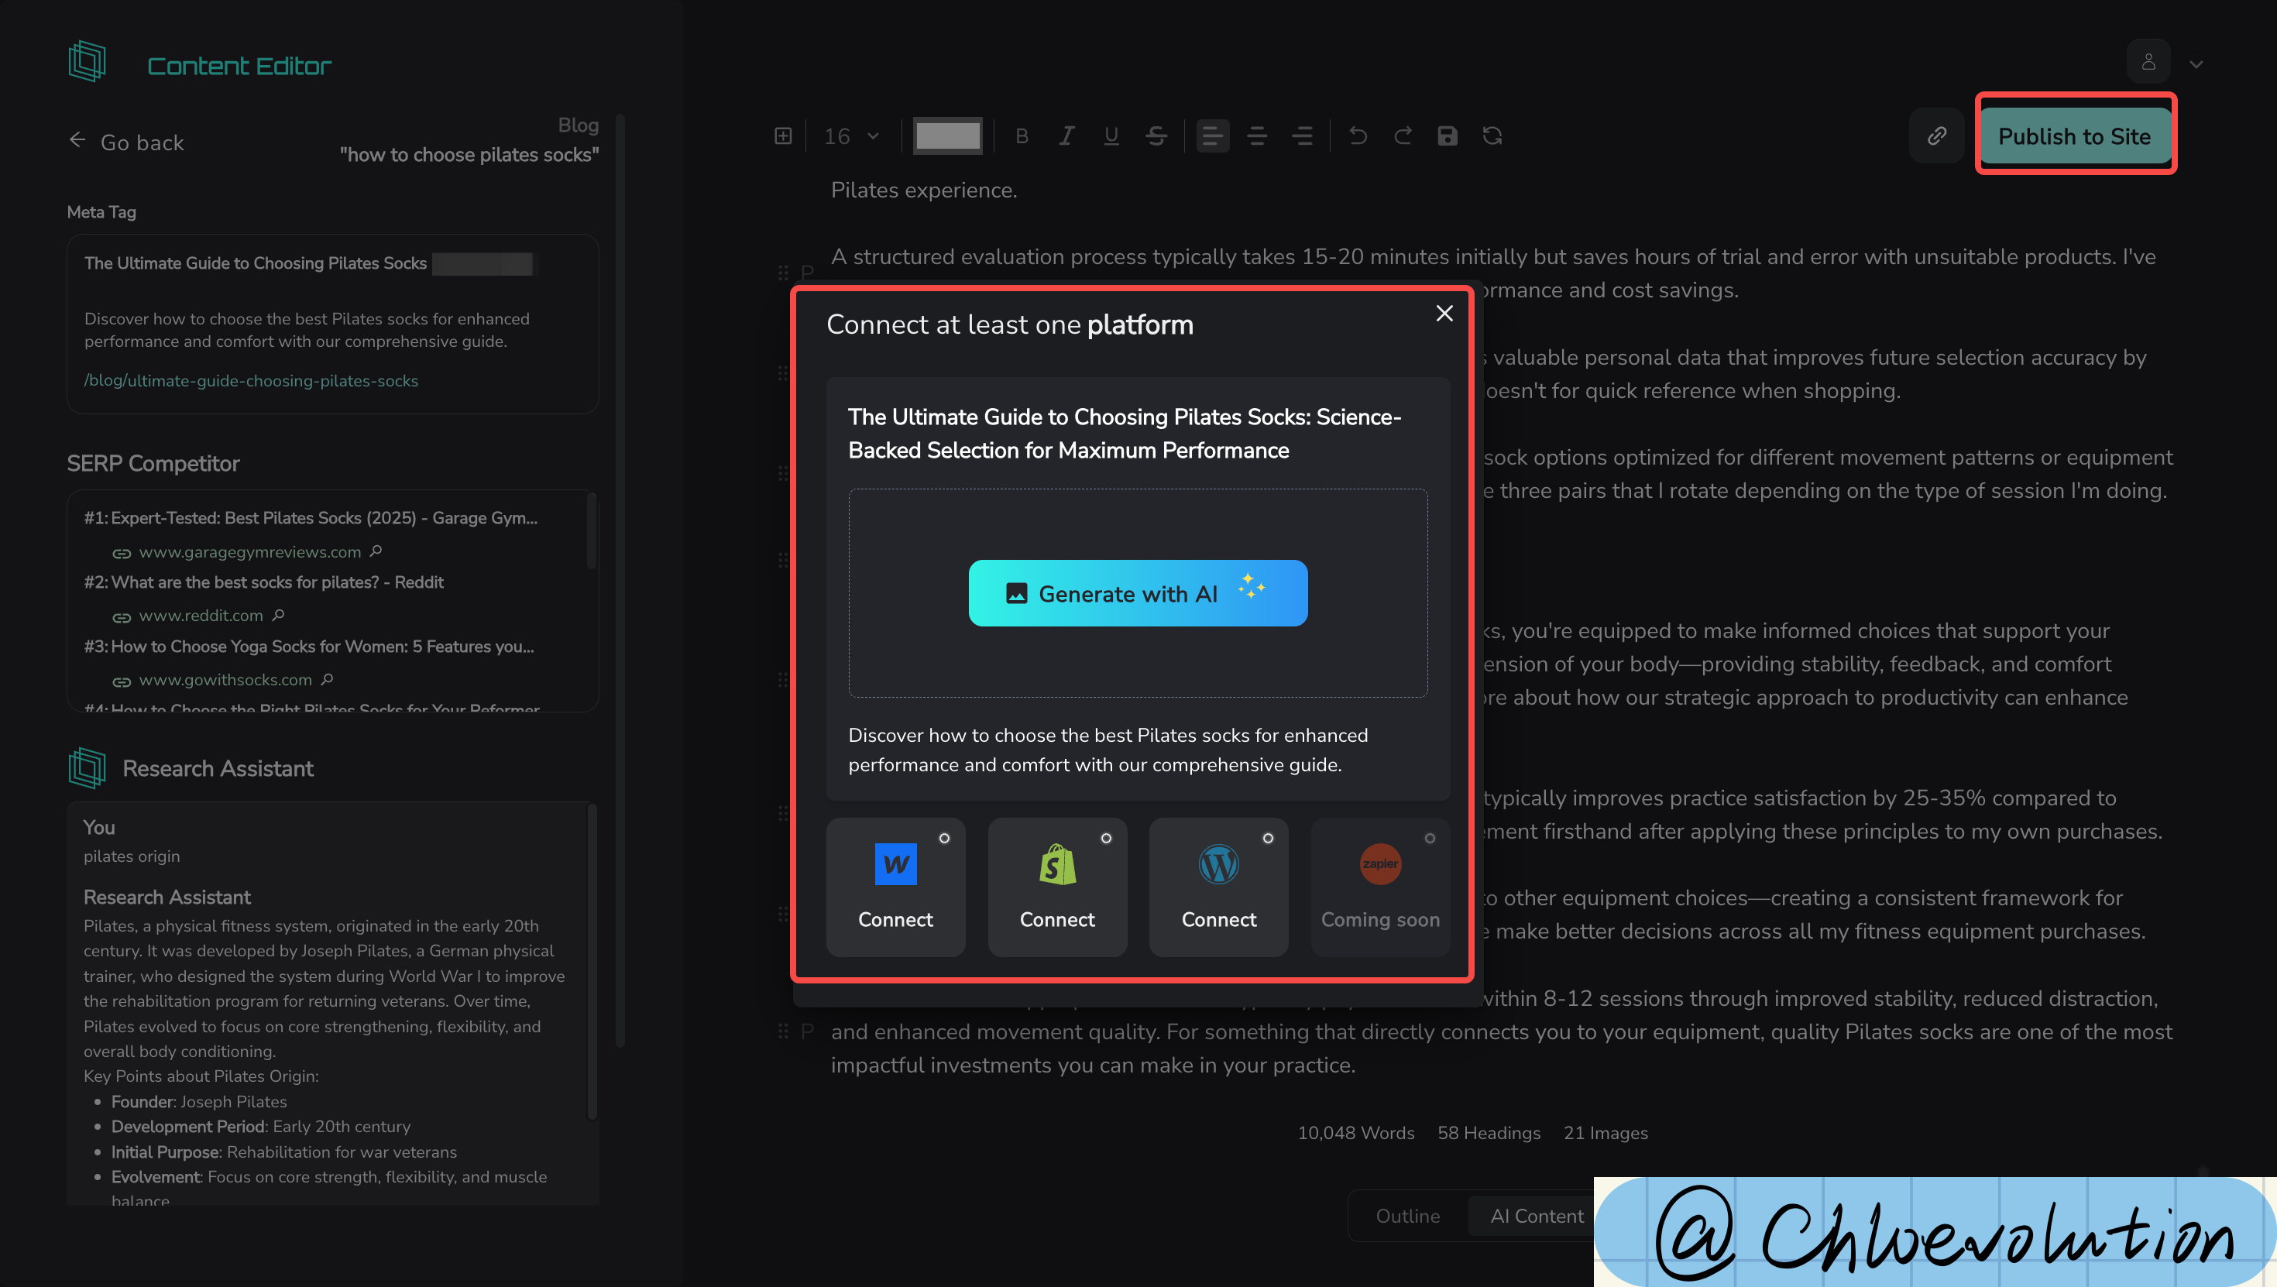Viewport: 2277px width, 1287px height.
Task: Toggle strikethrough formatting
Action: [x=1156, y=136]
